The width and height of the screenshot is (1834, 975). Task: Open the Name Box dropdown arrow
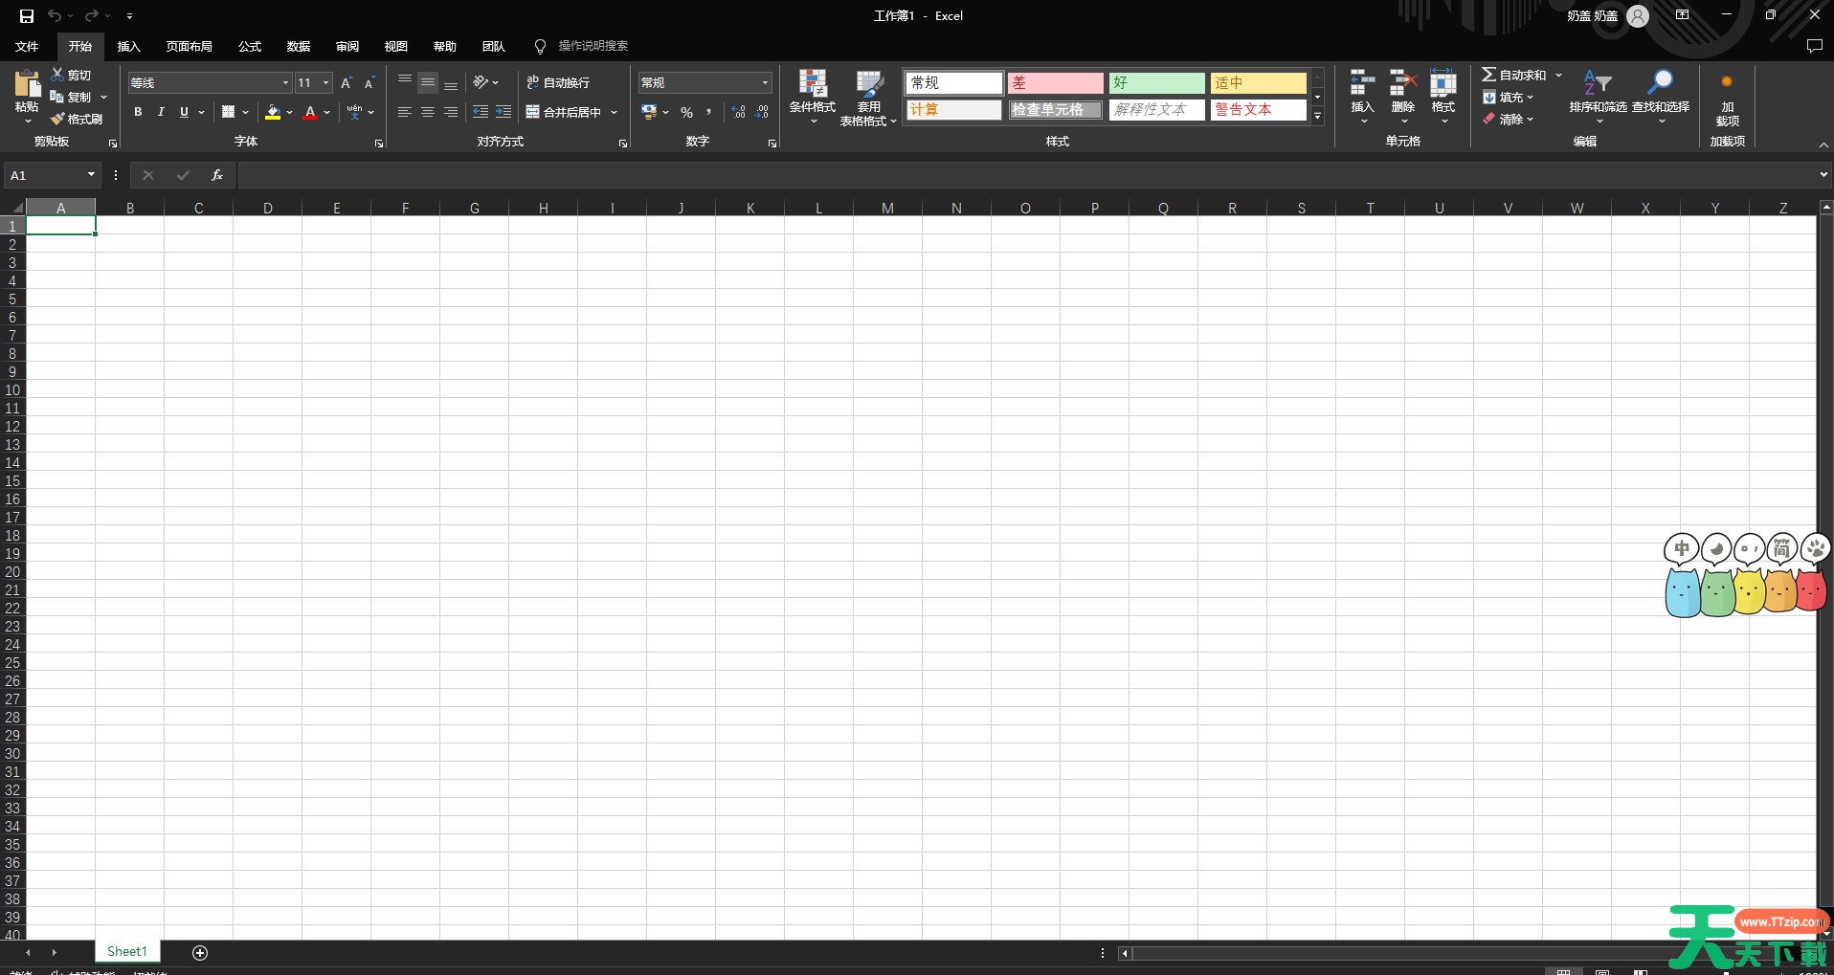coord(91,175)
